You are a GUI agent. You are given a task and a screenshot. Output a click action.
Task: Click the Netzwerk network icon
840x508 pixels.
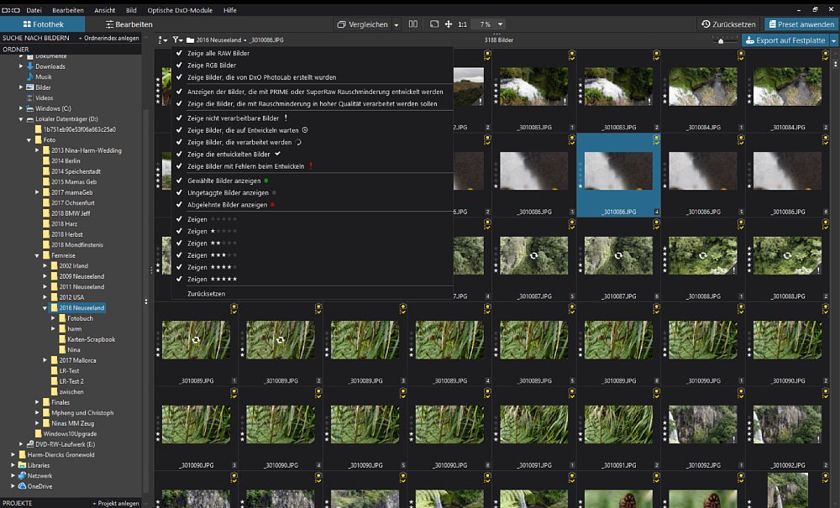coord(22,476)
